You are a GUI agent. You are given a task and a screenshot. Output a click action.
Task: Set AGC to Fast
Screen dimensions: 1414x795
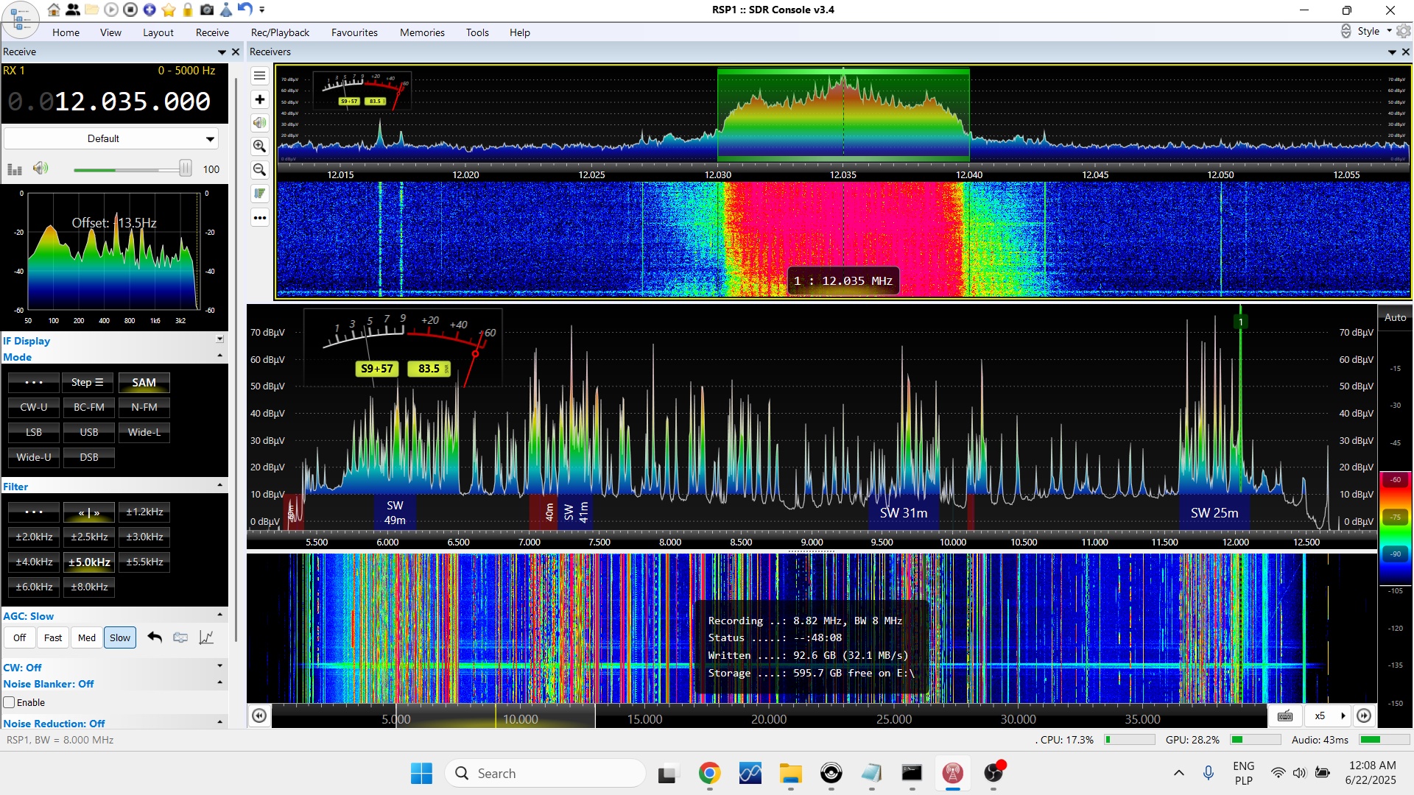coord(53,637)
